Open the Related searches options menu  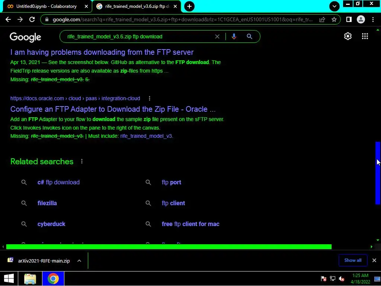pyautogui.click(x=82, y=162)
